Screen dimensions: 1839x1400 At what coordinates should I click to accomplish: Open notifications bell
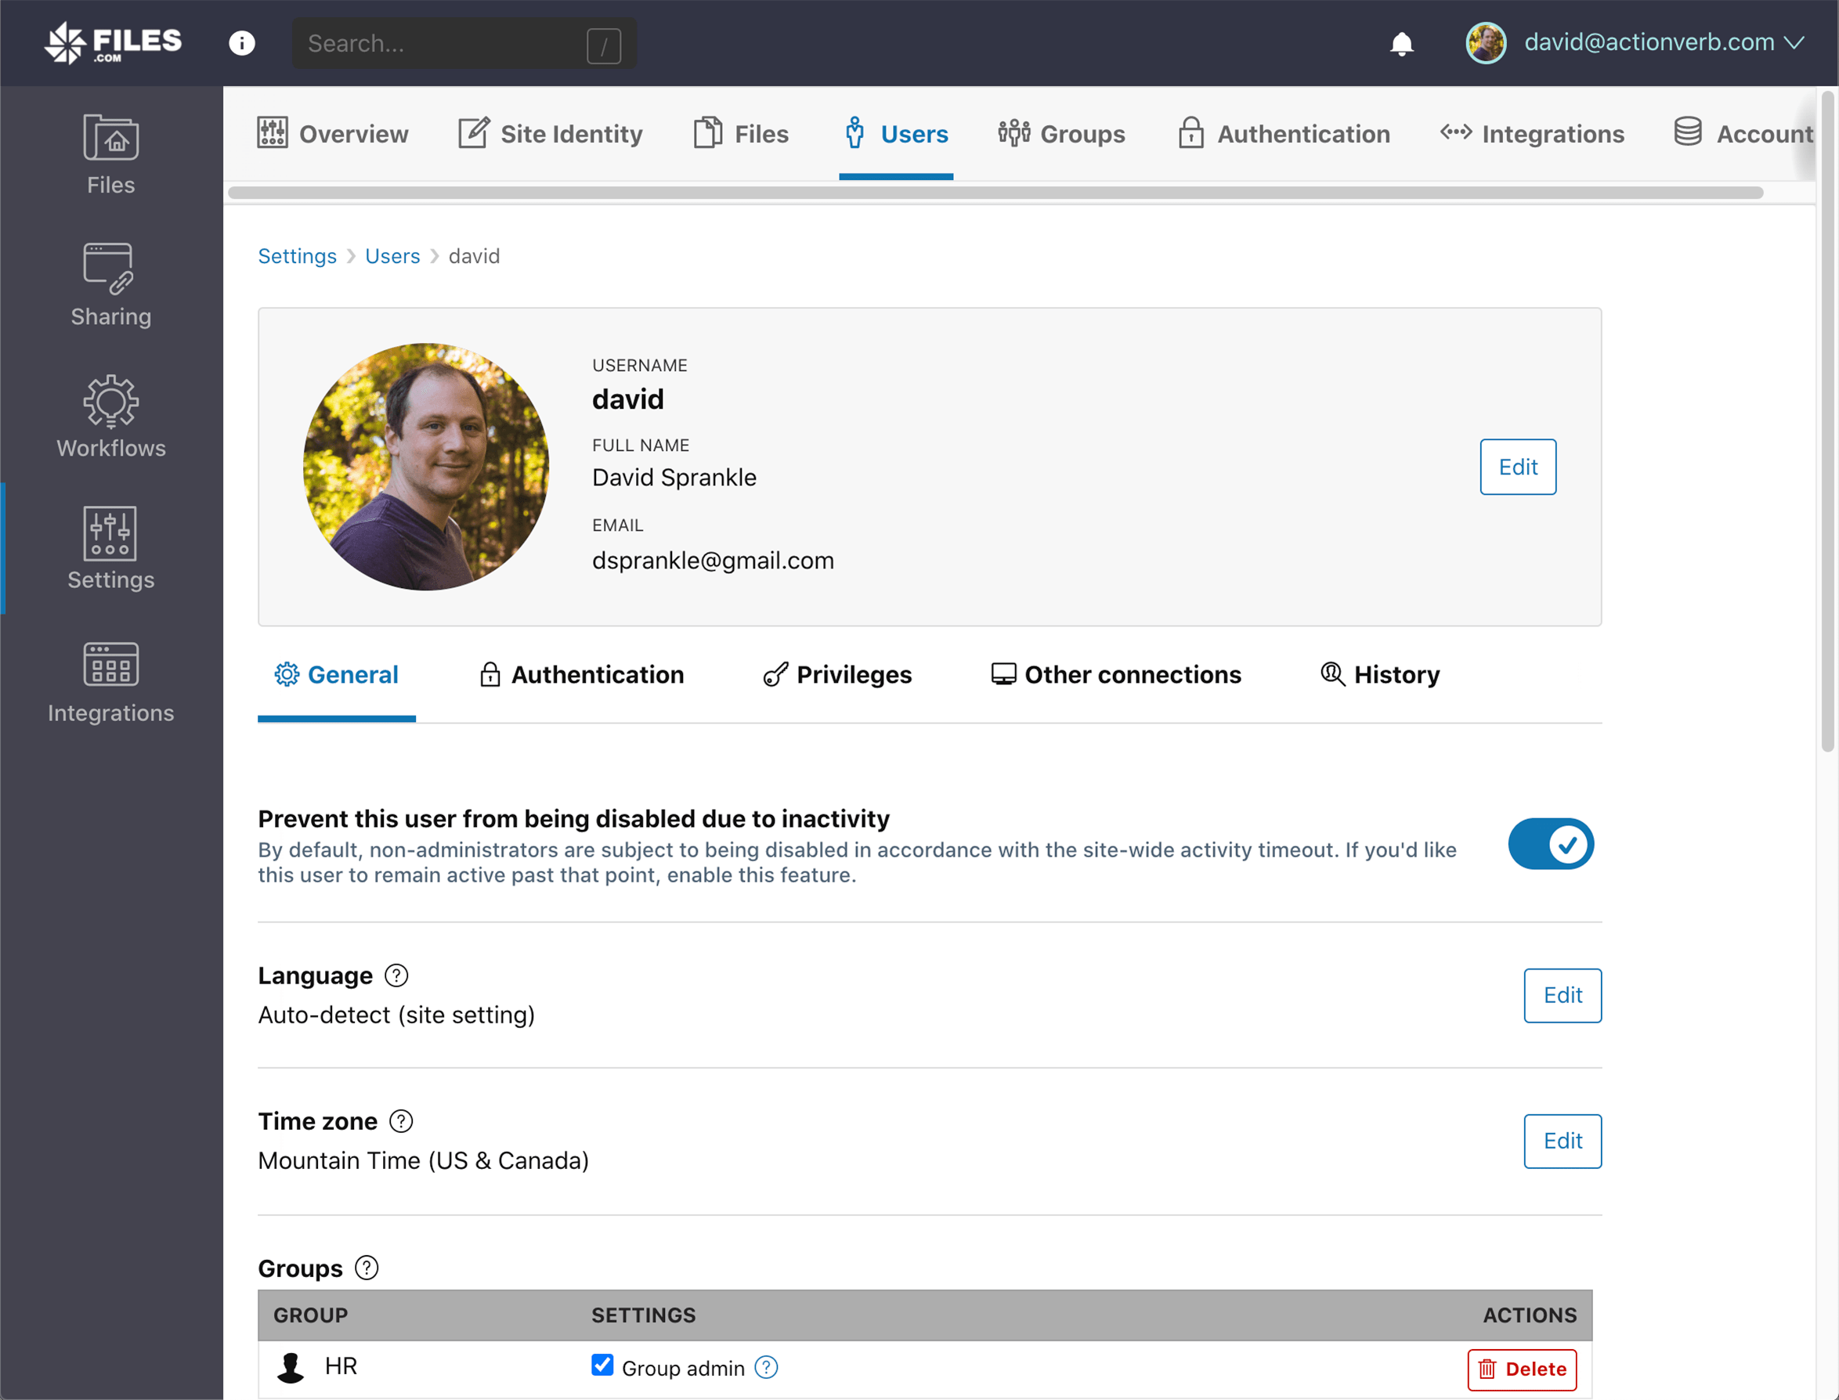[x=1401, y=43]
